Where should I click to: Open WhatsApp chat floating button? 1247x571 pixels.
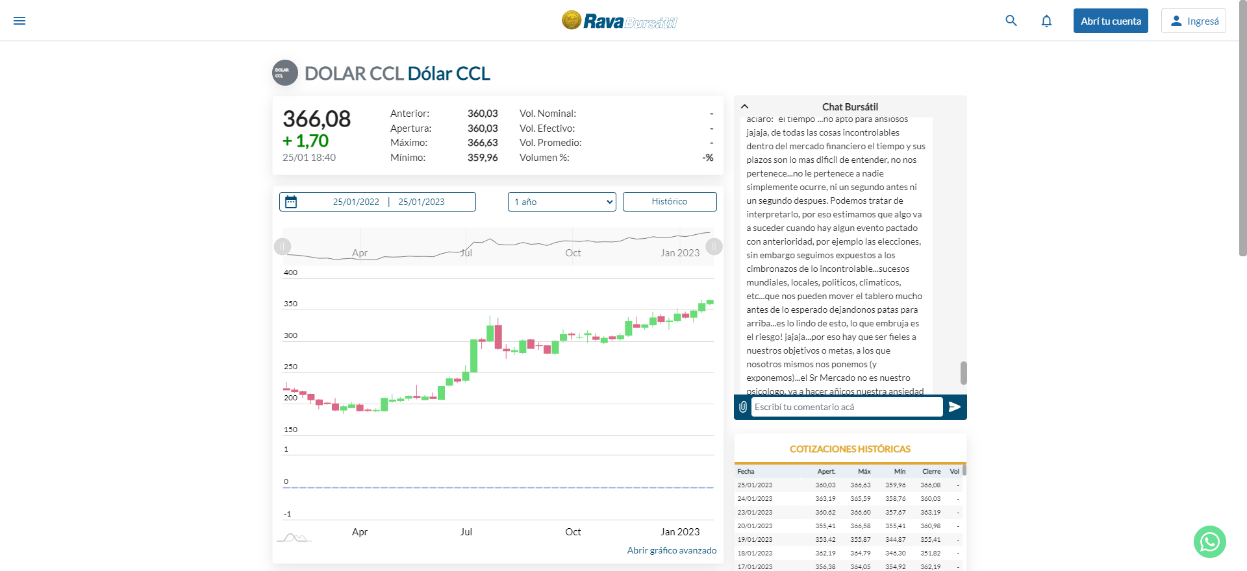tap(1209, 541)
